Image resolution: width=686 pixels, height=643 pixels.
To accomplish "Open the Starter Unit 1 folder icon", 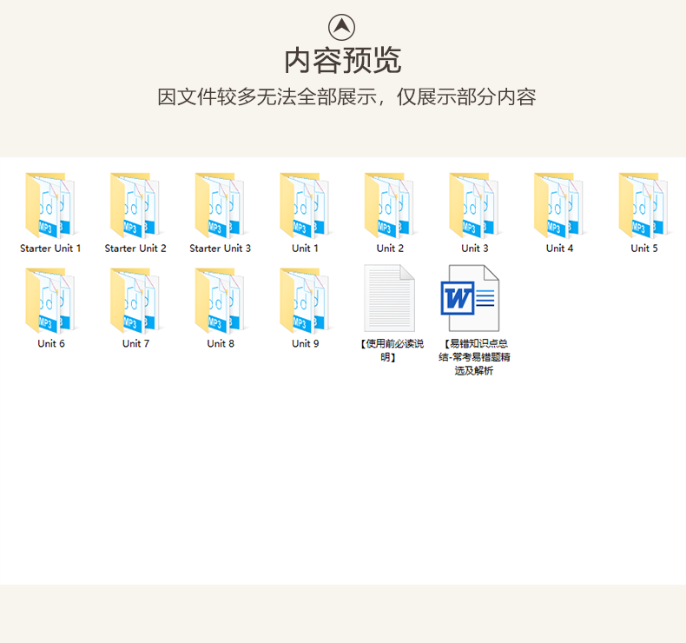I will pyautogui.click(x=50, y=205).
